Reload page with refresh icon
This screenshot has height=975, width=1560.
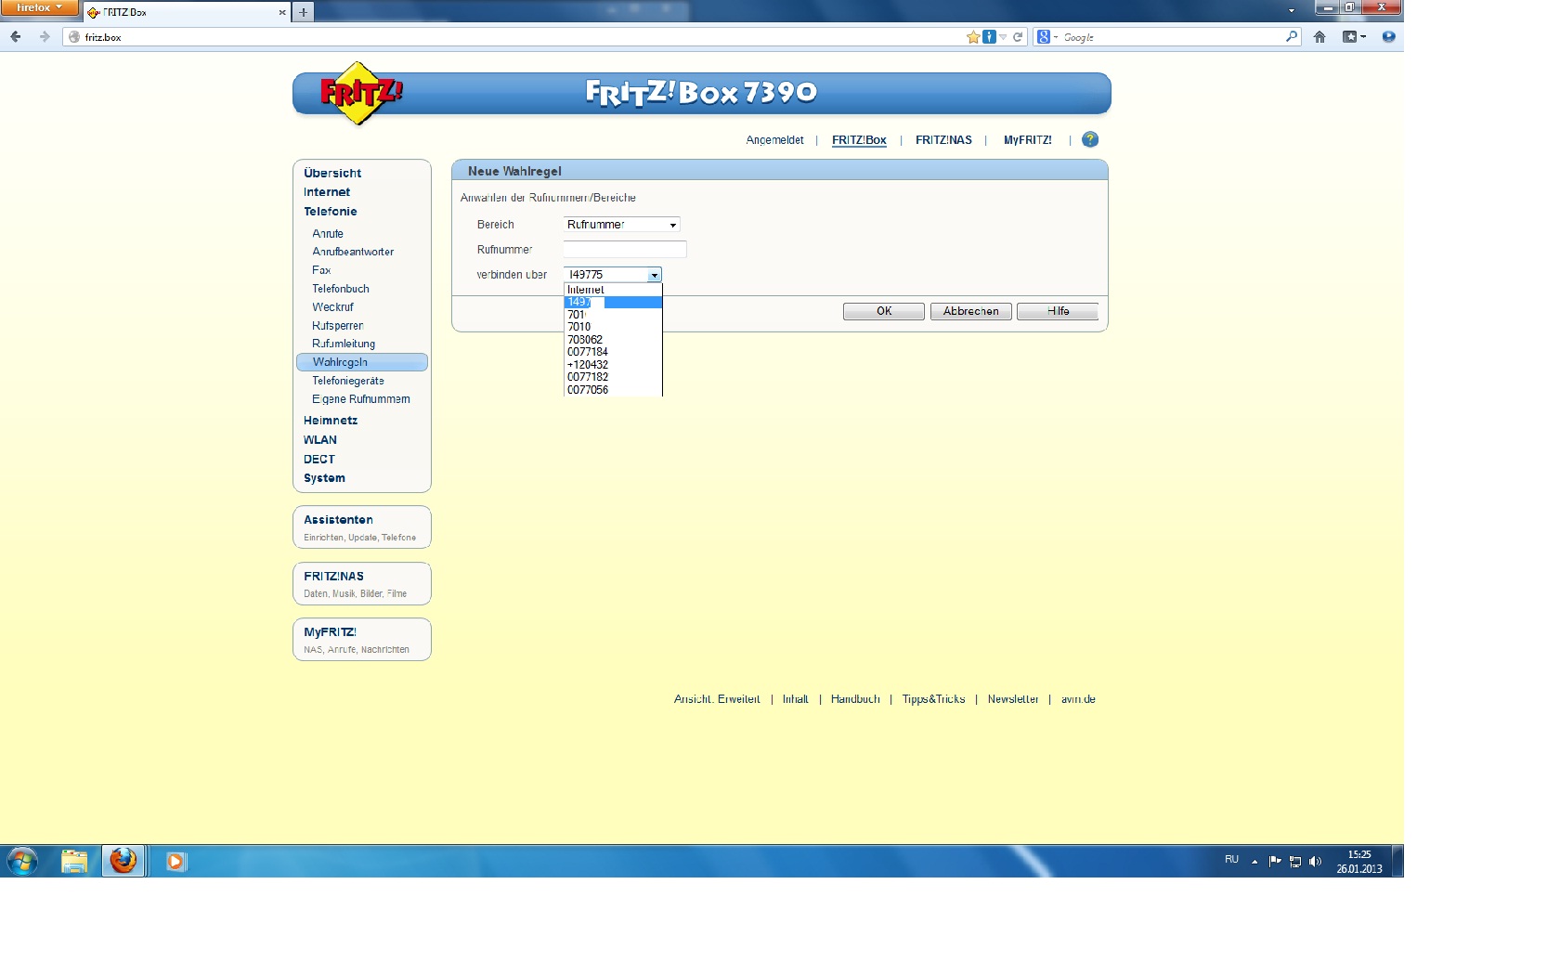1018,37
